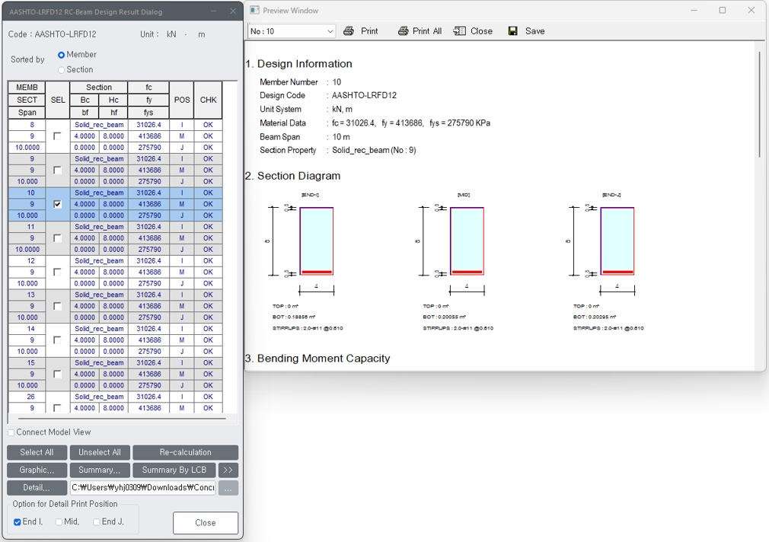The image size is (769, 542).
Task: Click the END-J section diagram thumbnail
Action: coord(617,241)
